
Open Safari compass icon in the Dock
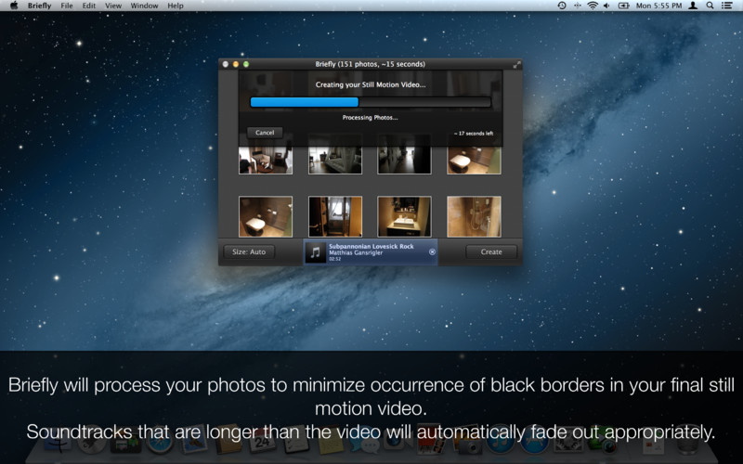(159, 443)
